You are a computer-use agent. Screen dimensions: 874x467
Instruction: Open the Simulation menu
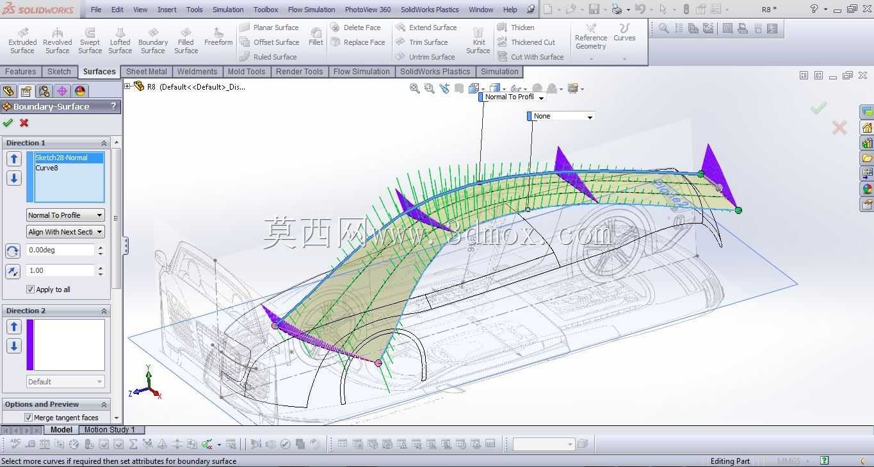(x=228, y=10)
